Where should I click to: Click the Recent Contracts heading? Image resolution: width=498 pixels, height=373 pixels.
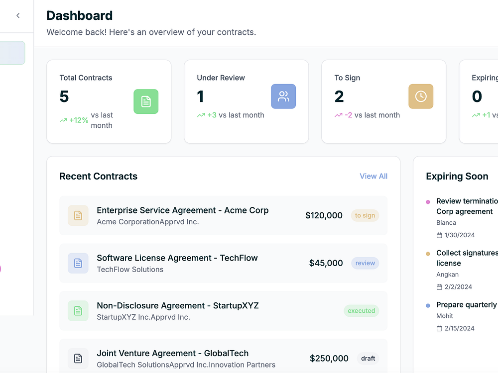(99, 176)
